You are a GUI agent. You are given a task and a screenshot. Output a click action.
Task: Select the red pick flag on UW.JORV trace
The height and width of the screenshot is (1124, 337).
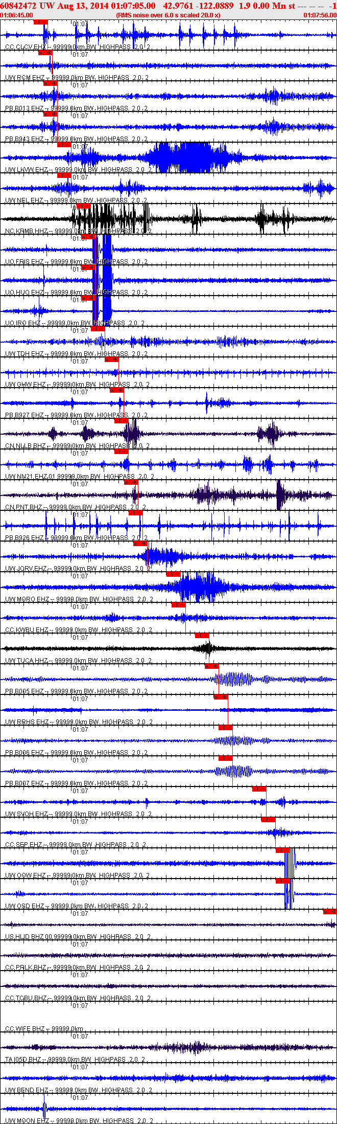click(140, 544)
